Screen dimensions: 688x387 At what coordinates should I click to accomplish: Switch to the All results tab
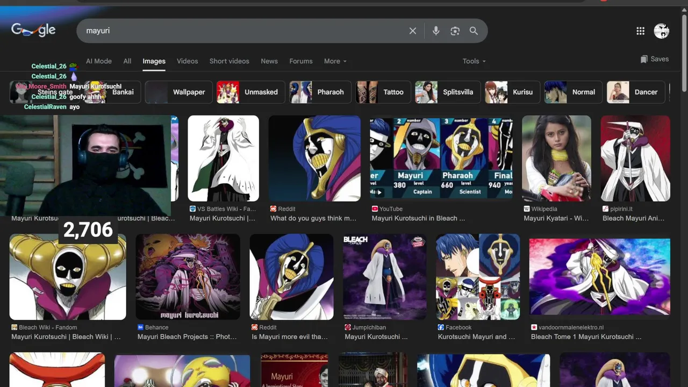click(x=127, y=61)
